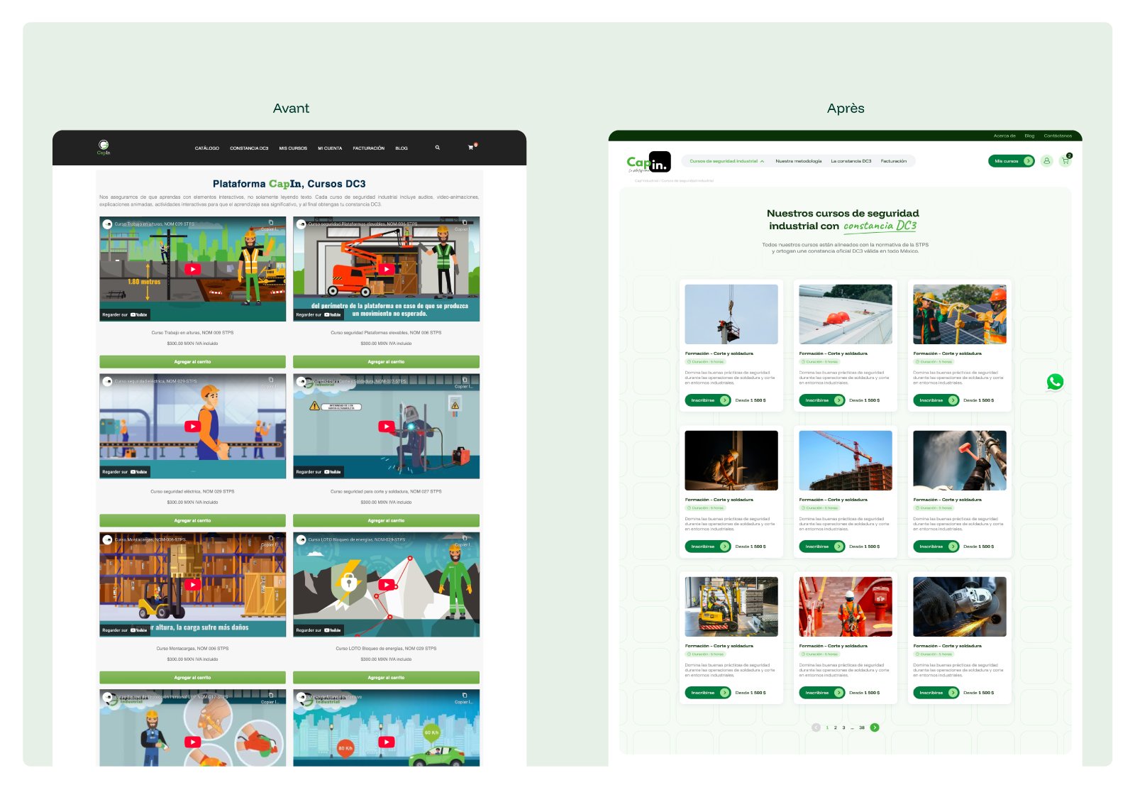Open the shopping cart in the Avant header
Screen dimensions: 1135x785
pyautogui.click(x=471, y=148)
